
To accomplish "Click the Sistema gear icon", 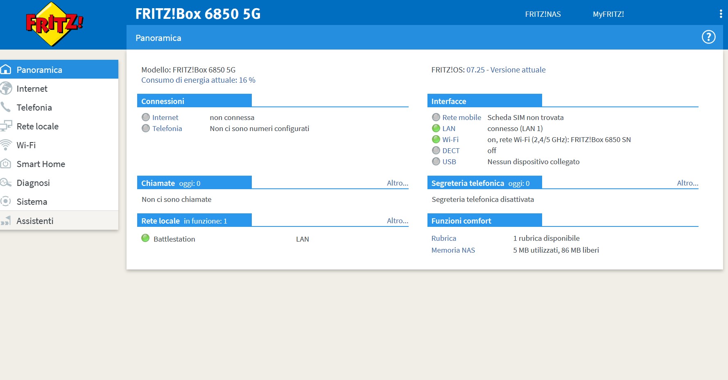I will click(x=5, y=201).
